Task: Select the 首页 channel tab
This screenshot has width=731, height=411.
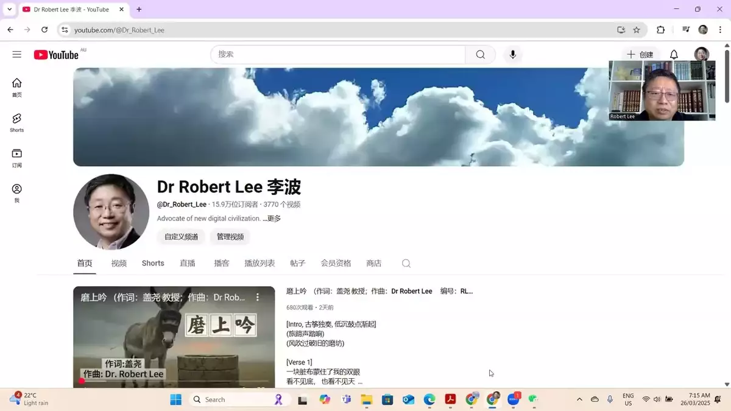Action: click(x=85, y=263)
